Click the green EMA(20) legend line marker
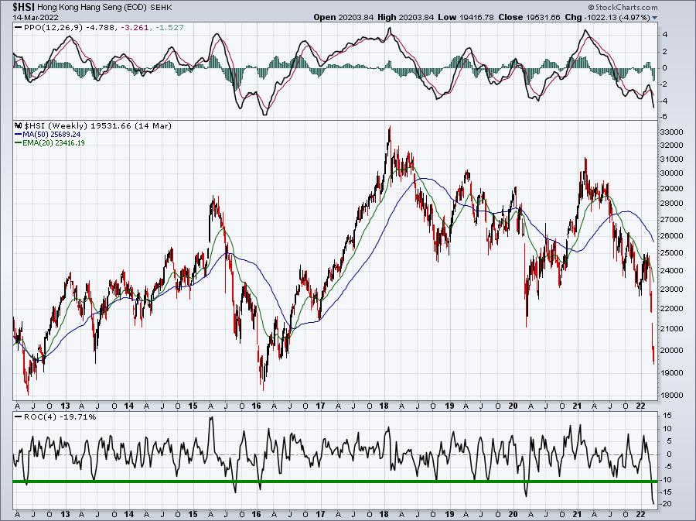Image resolution: width=696 pixels, height=521 pixels. point(19,143)
